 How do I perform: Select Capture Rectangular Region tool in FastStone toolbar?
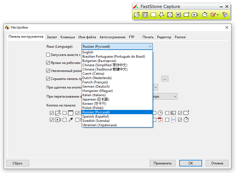(x=153, y=15)
